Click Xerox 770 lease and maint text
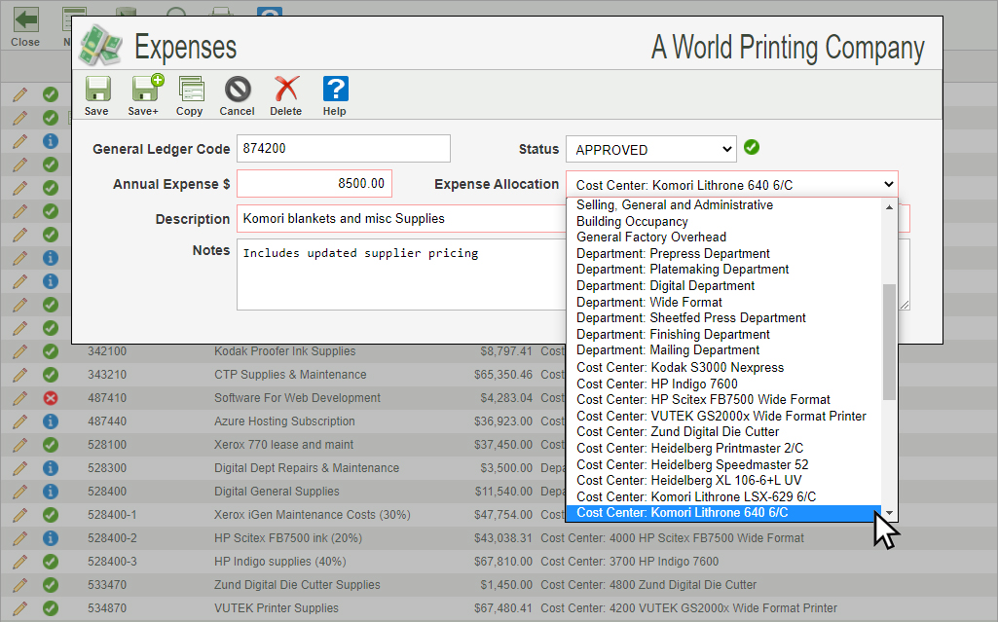This screenshot has width=998, height=622. (x=284, y=445)
